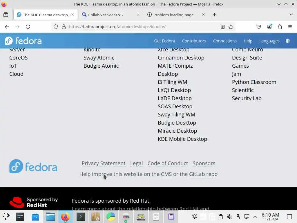Click the footer Fedora logo
The width and height of the screenshot is (297, 223).
click(33, 166)
